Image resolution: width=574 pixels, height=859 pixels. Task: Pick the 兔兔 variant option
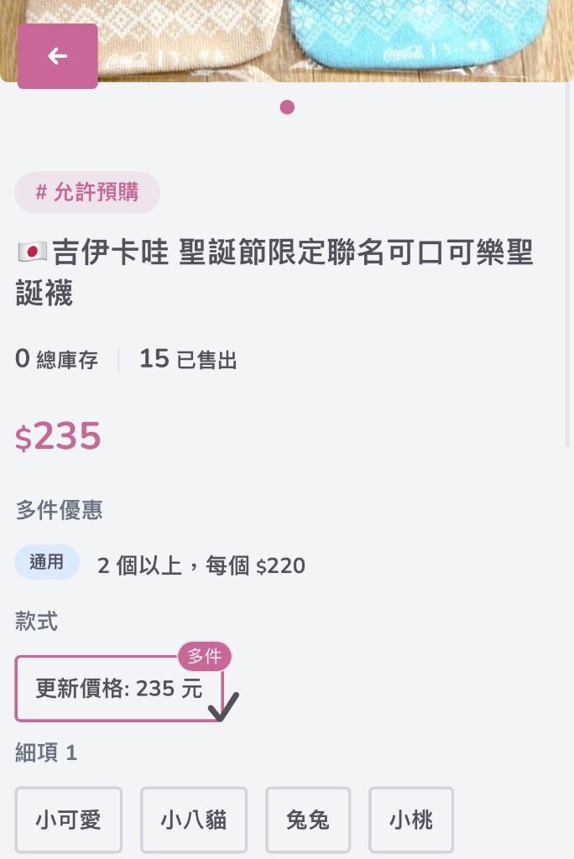[307, 820]
